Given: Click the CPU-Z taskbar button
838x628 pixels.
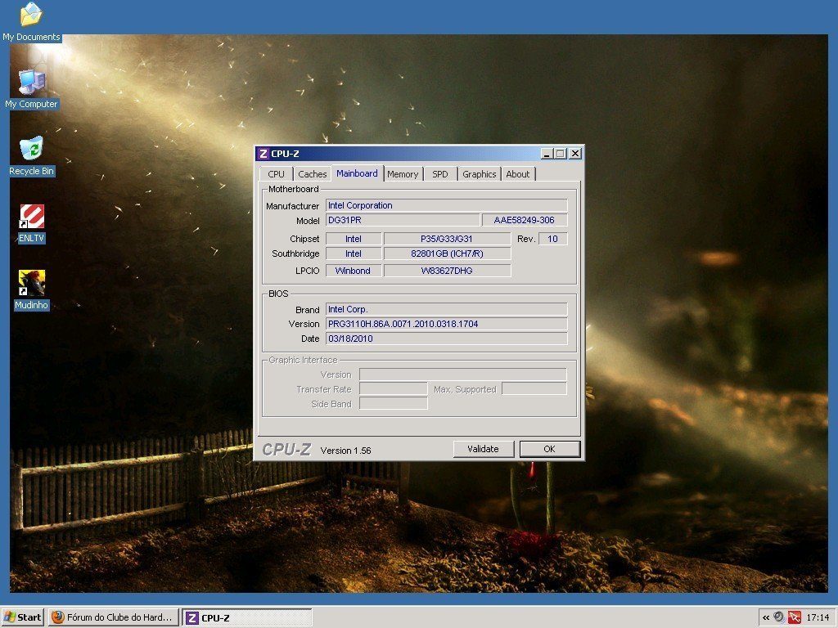Looking at the screenshot, I should click(247, 618).
